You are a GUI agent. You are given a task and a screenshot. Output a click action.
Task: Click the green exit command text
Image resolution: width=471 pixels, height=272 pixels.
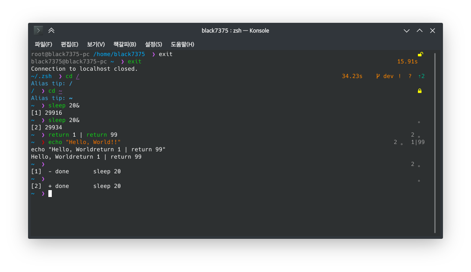point(135,62)
